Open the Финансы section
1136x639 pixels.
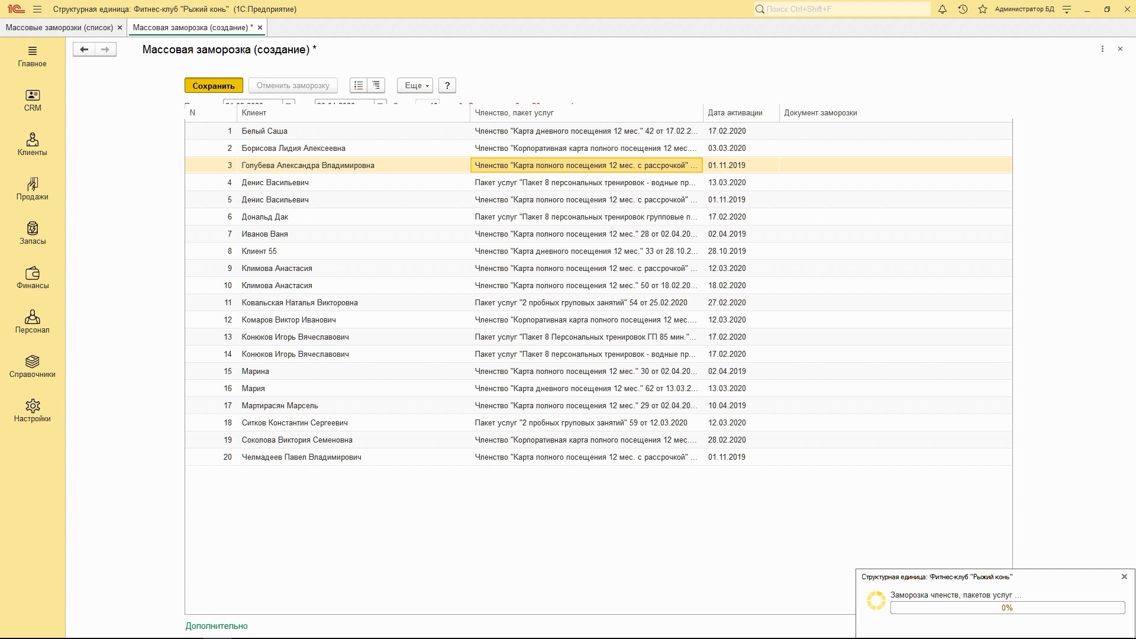tap(33, 279)
